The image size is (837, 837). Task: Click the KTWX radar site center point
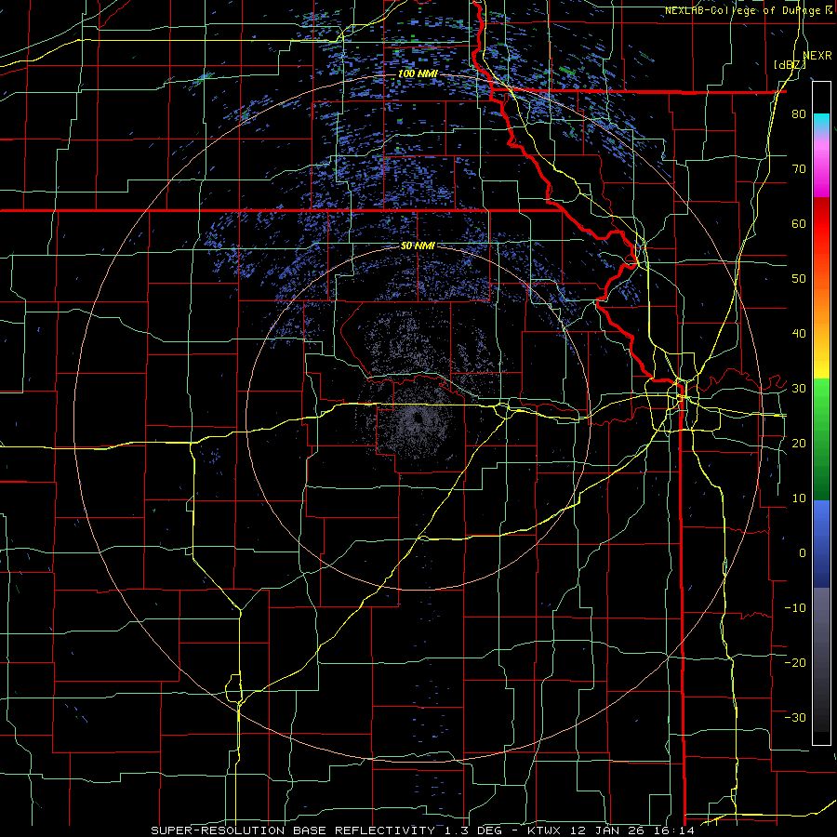point(418,418)
